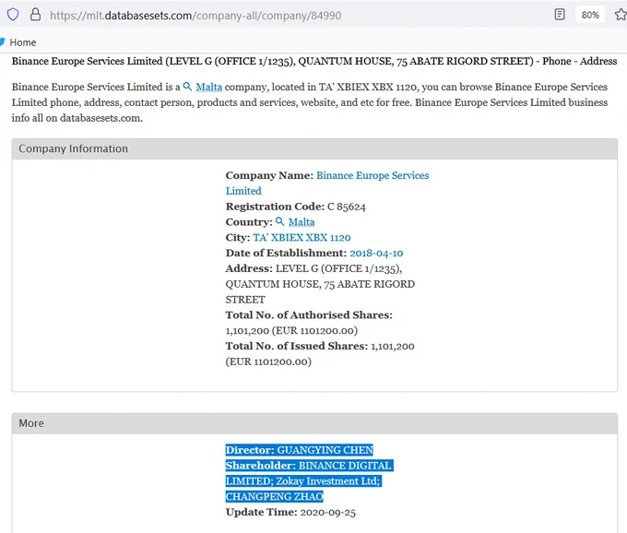Click the Home bookmark favicon
Image resolution: width=627 pixels, height=533 pixels.
pyautogui.click(x=2, y=42)
